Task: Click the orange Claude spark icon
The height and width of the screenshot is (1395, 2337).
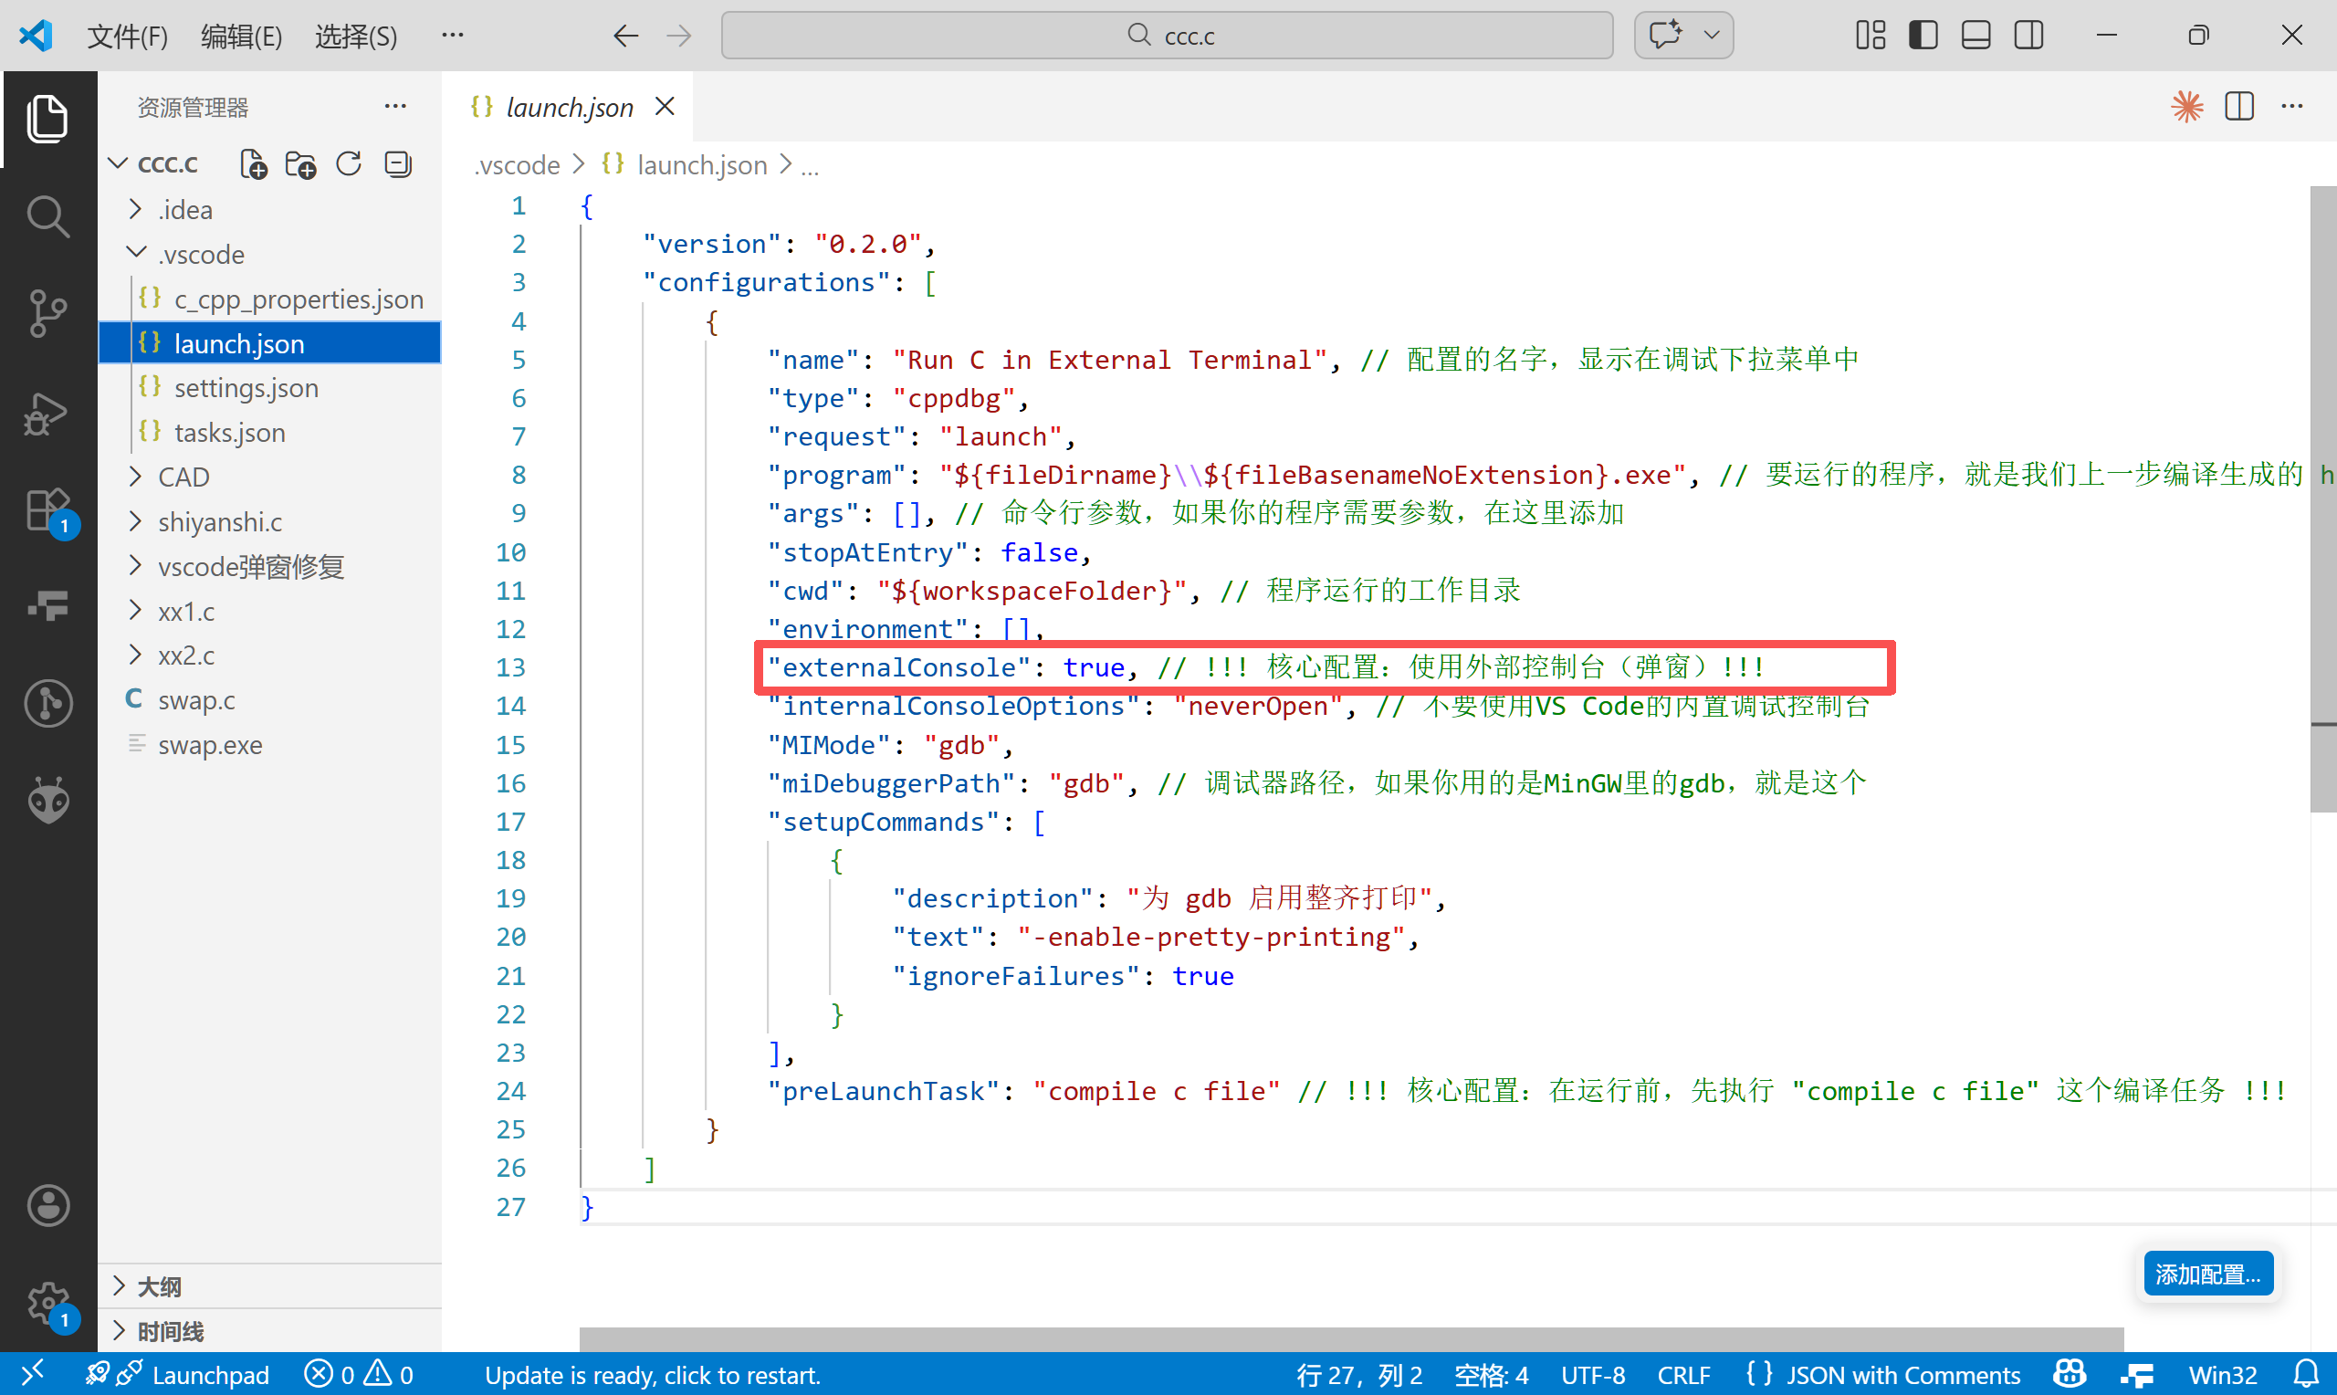Action: 2186,106
